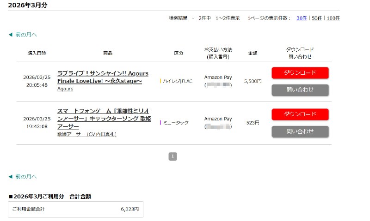Click Amazon Pay in the 5,500円 row
The image size is (370, 221).
218,77
